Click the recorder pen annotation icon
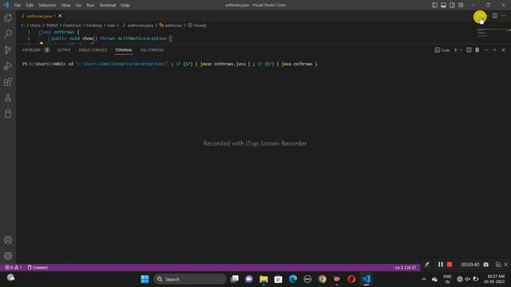This screenshot has width=511, height=287. pyautogui.click(x=426, y=264)
